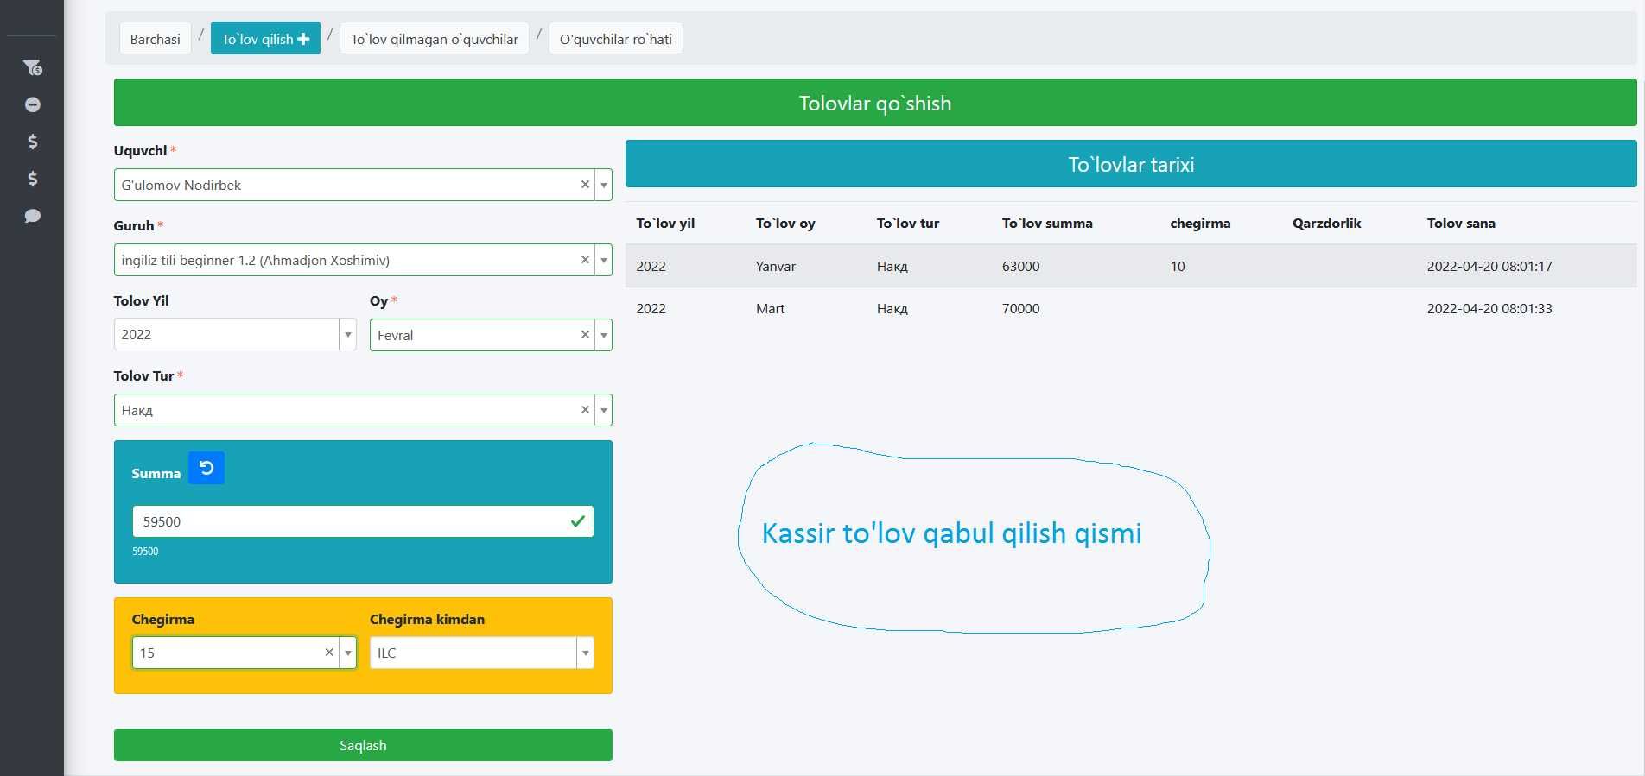Open the chat bubble sidebar icon
The height and width of the screenshot is (776, 1645).
33,216
